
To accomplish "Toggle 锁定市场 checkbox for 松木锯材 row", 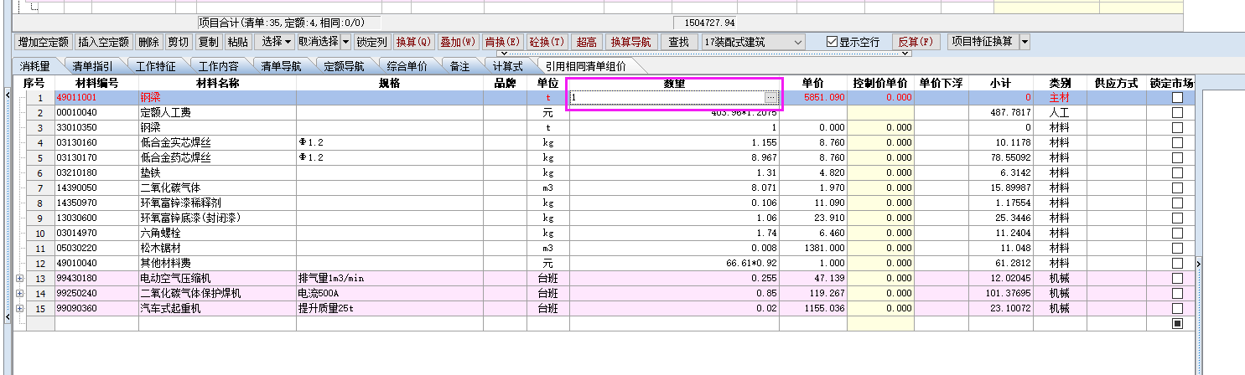I will point(1177,249).
